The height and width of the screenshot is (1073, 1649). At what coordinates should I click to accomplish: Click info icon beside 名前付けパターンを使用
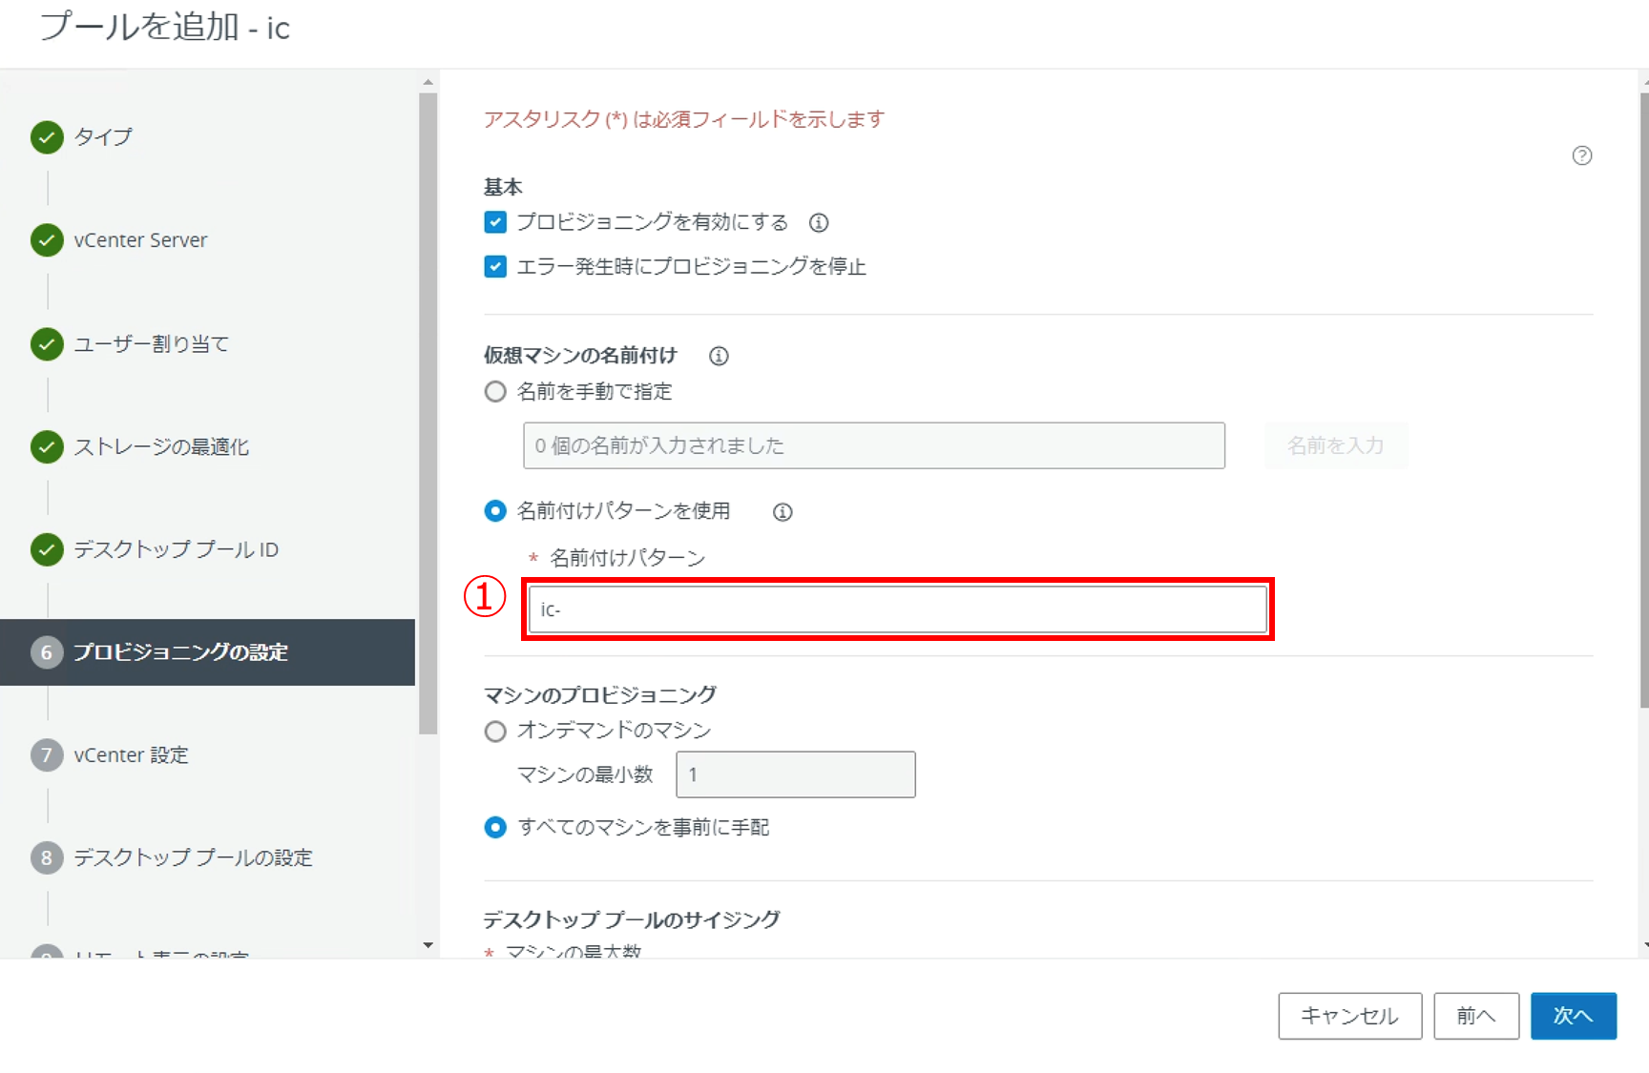[783, 512]
